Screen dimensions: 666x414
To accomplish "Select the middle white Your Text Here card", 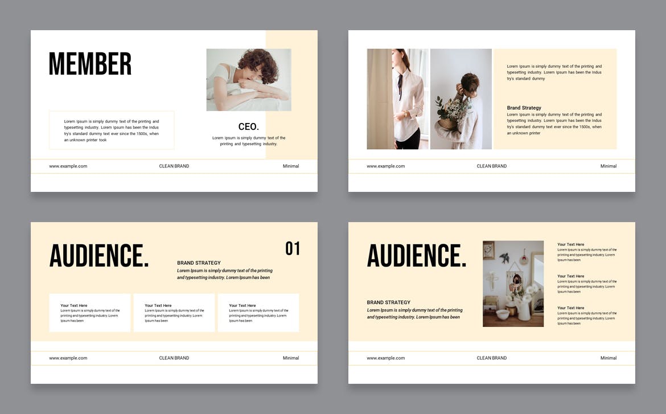I will point(174,313).
